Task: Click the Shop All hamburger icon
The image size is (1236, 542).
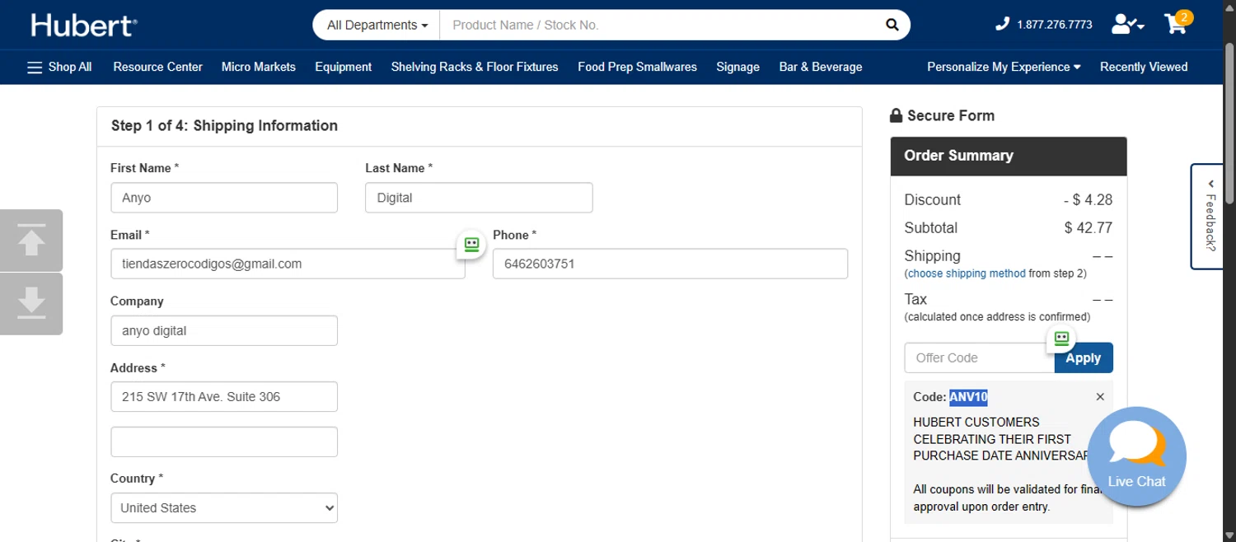Action: (35, 68)
